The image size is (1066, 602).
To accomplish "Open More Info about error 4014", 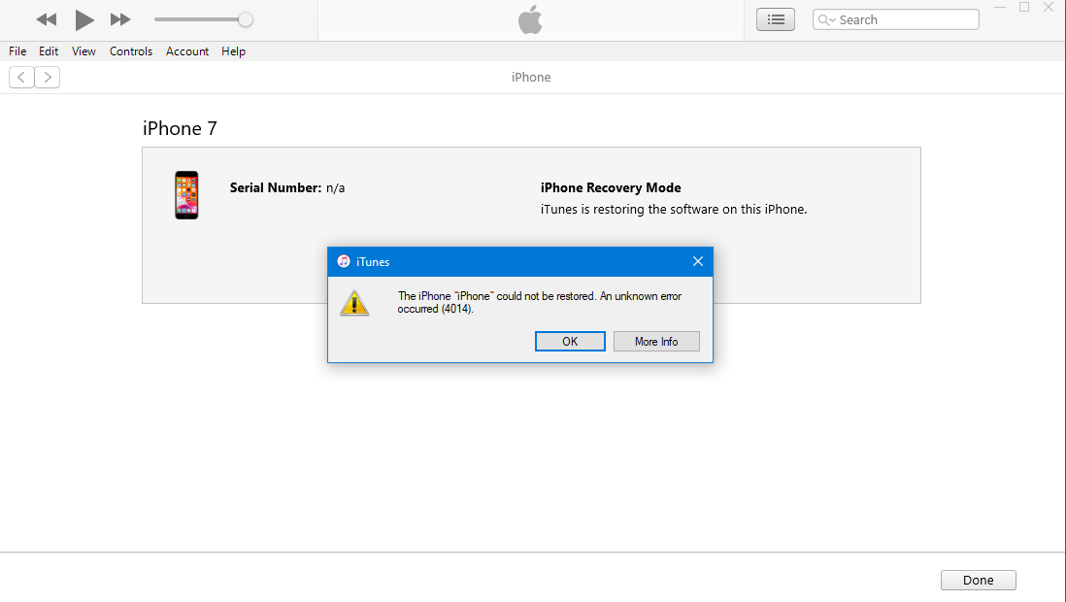I will [x=656, y=342].
